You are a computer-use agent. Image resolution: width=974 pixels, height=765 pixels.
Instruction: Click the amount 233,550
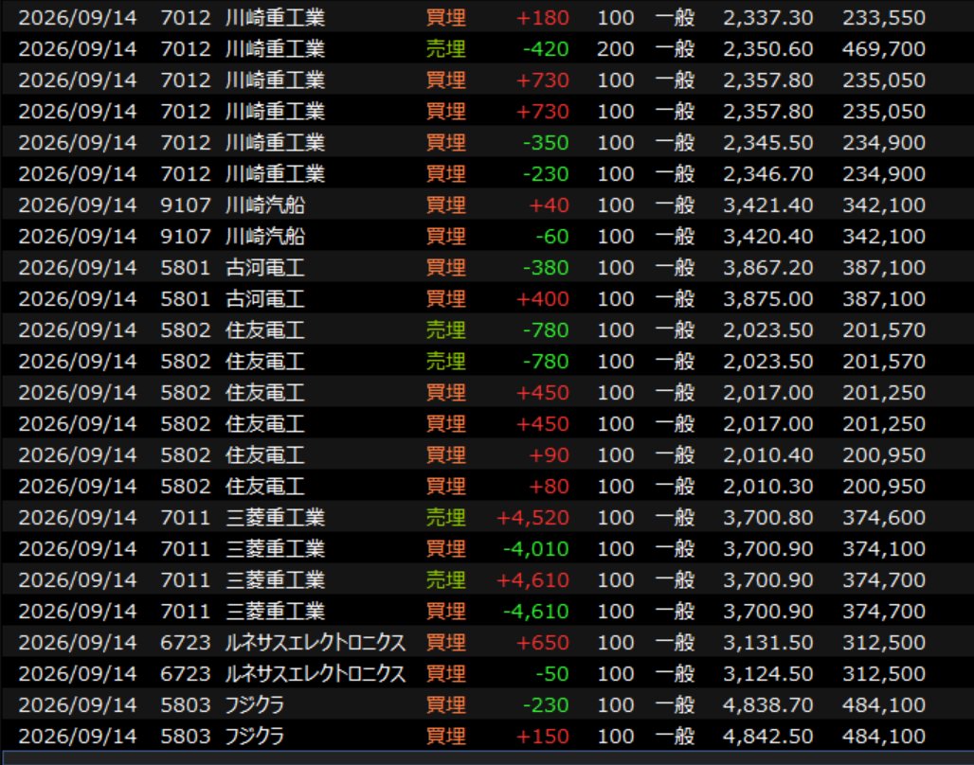pyautogui.click(x=883, y=17)
